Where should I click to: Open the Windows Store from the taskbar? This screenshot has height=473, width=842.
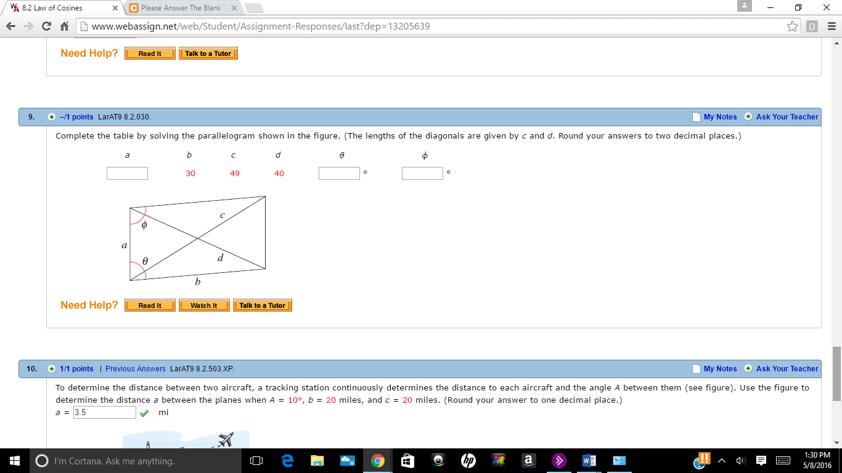[408, 461]
